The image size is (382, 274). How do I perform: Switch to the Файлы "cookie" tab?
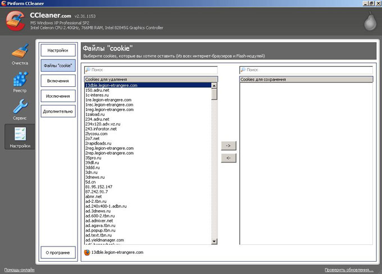58,66
